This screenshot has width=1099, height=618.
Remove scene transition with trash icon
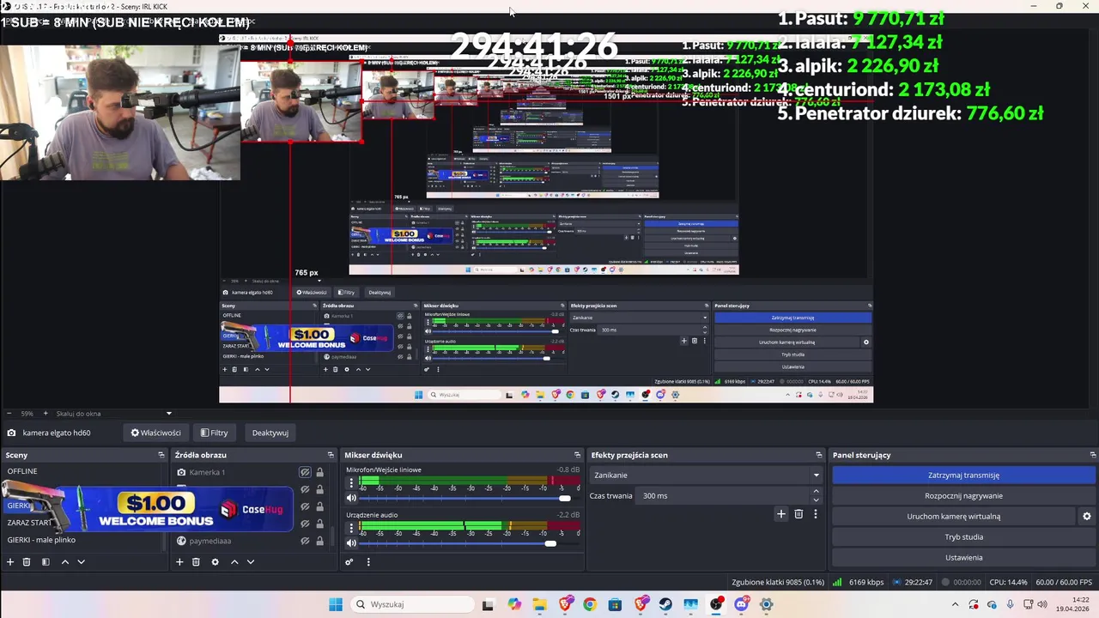point(798,514)
